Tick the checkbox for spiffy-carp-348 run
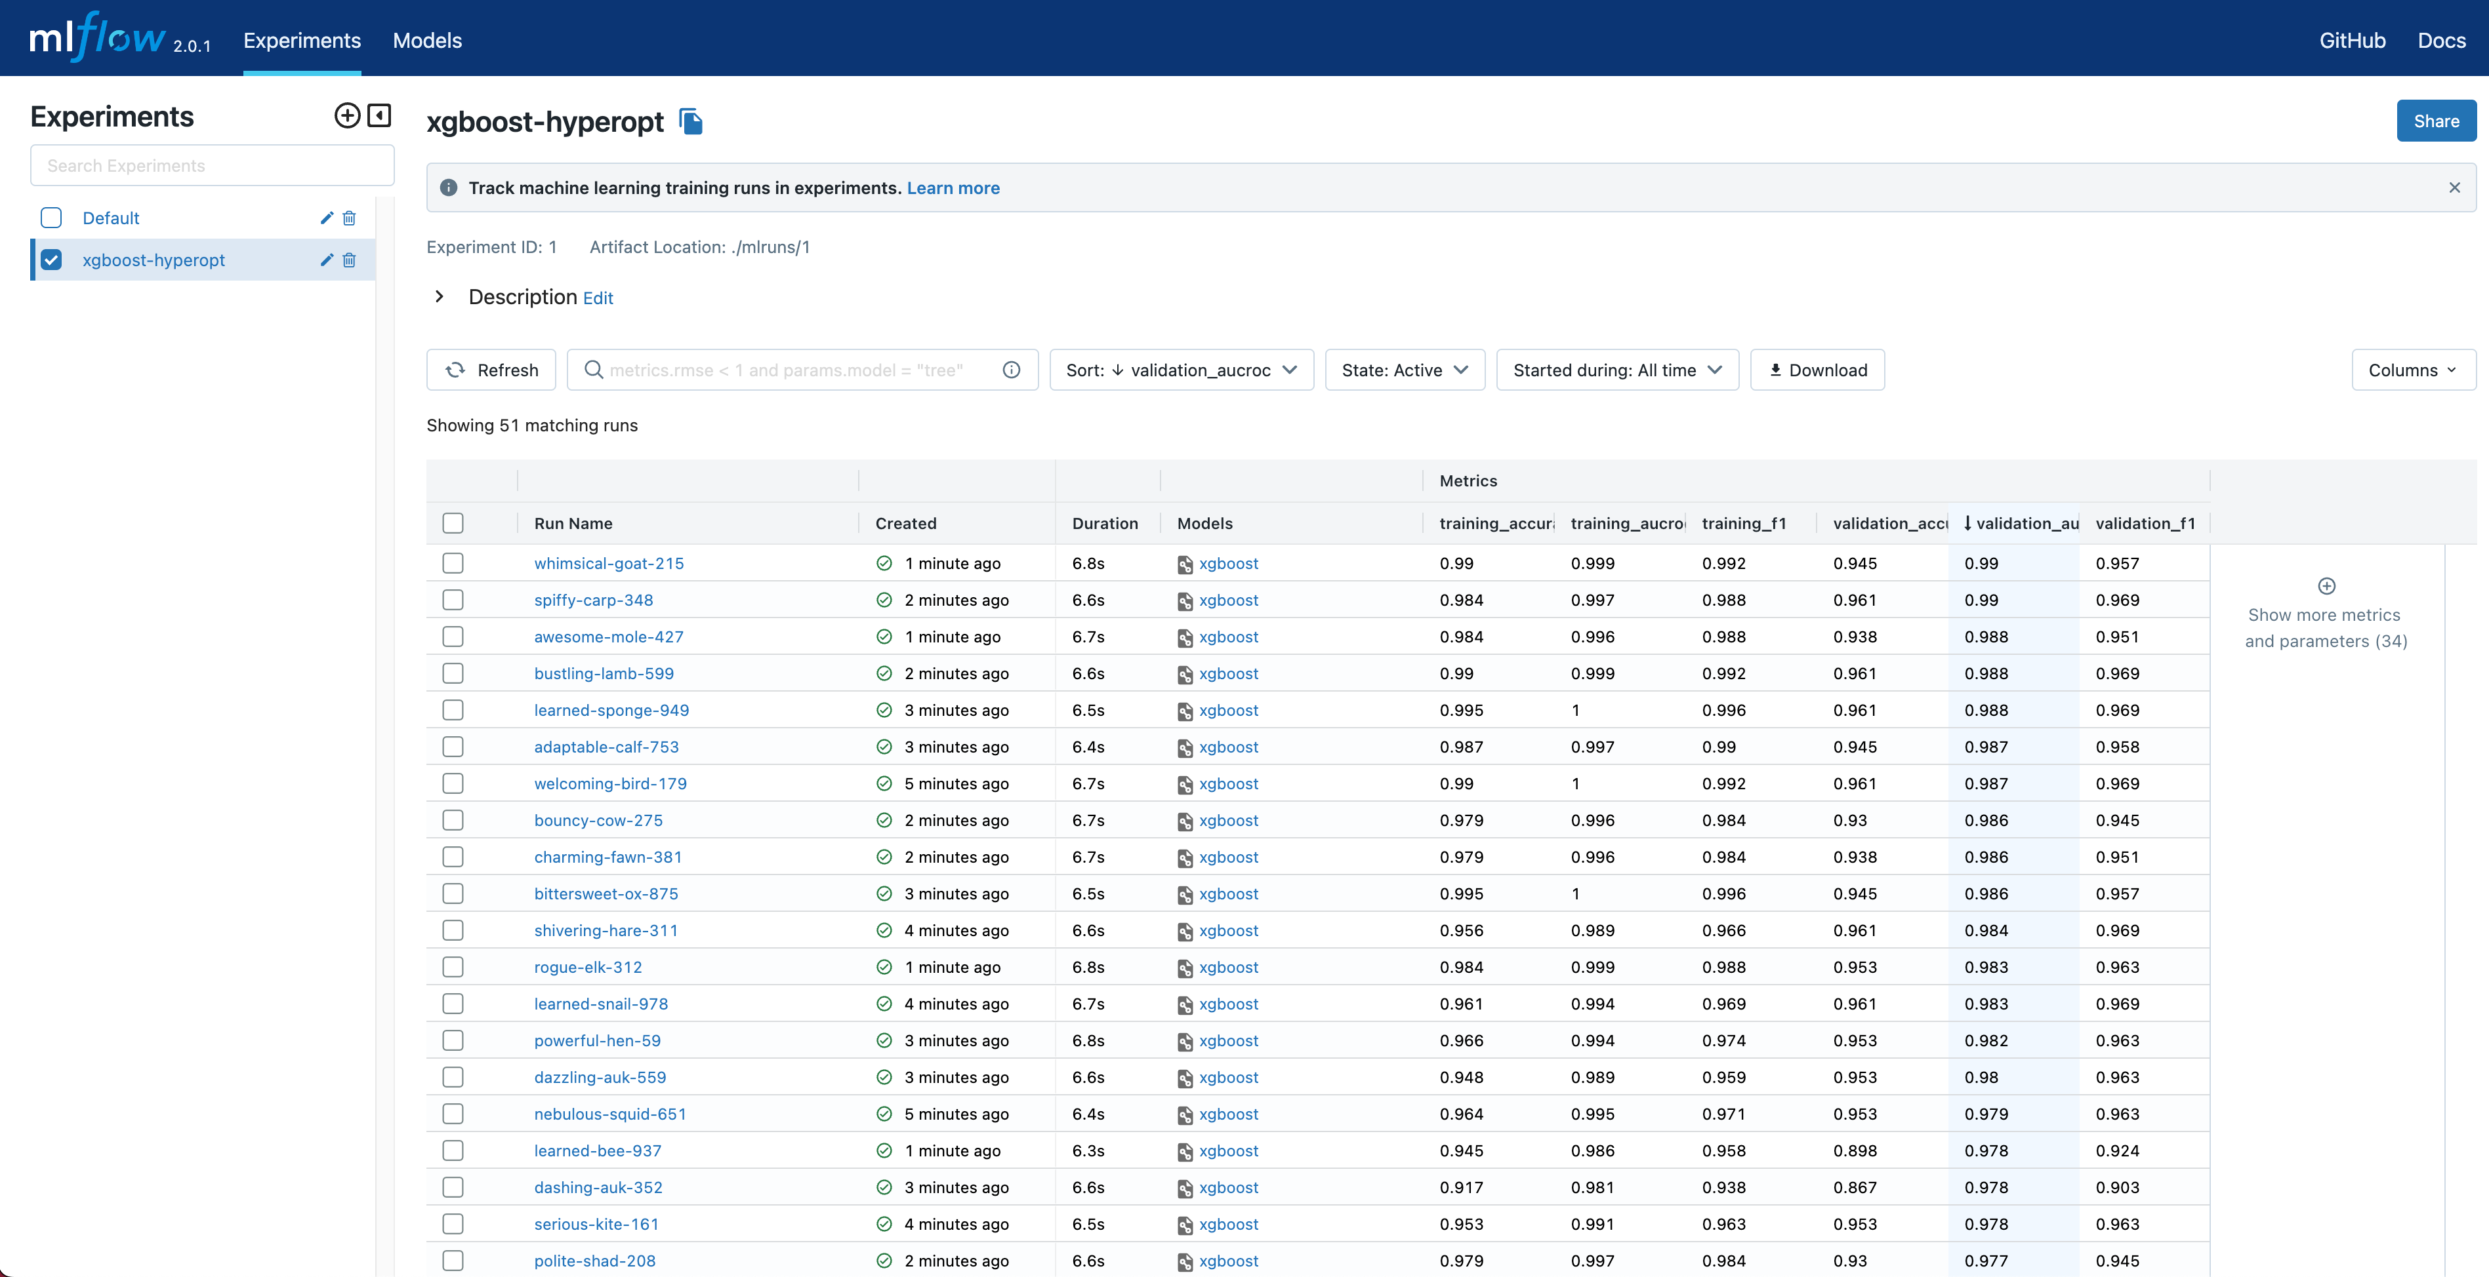The image size is (2489, 1277). point(452,600)
